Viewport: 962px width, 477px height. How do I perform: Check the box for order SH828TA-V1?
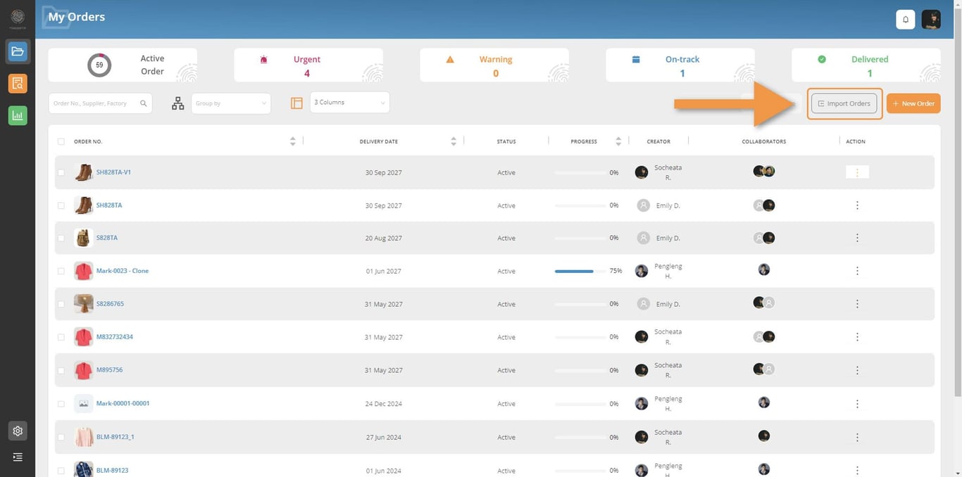point(61,172)
